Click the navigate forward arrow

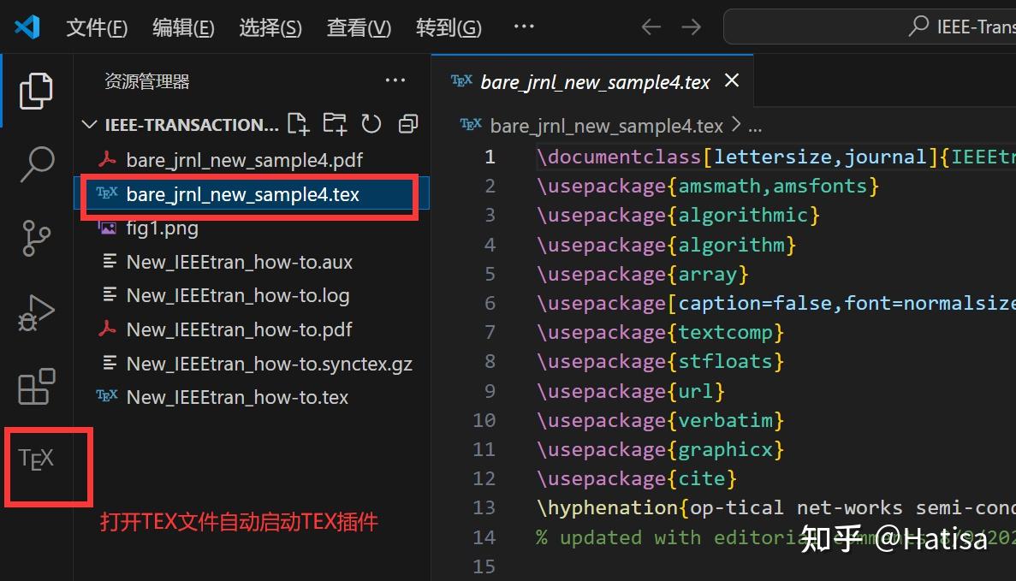point(692,27)
